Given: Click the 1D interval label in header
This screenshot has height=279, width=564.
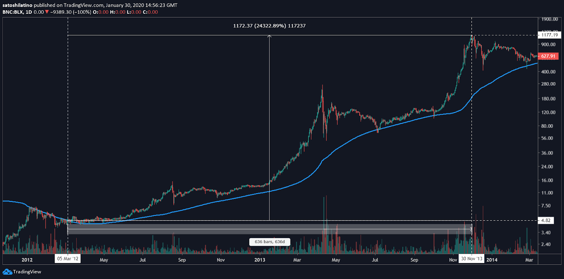Looking at the screenshot, I should point(29,12).
